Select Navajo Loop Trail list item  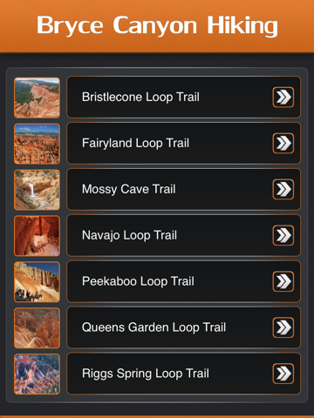click(183, 235)
